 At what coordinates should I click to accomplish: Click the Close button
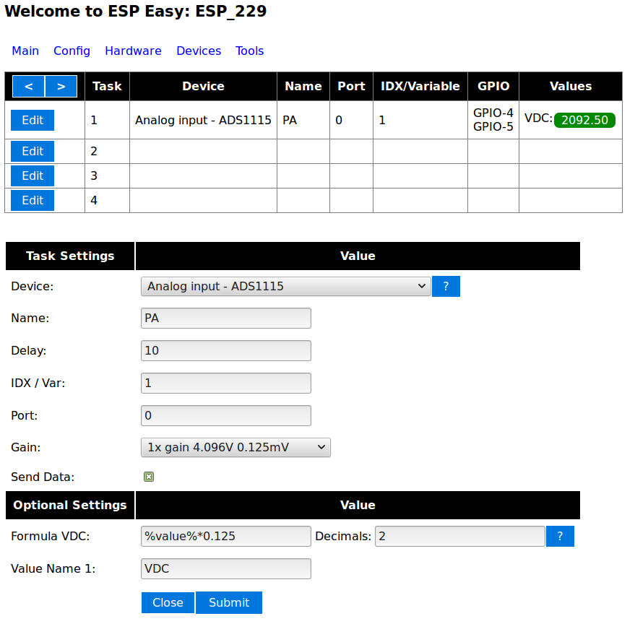tap(168, 602)
